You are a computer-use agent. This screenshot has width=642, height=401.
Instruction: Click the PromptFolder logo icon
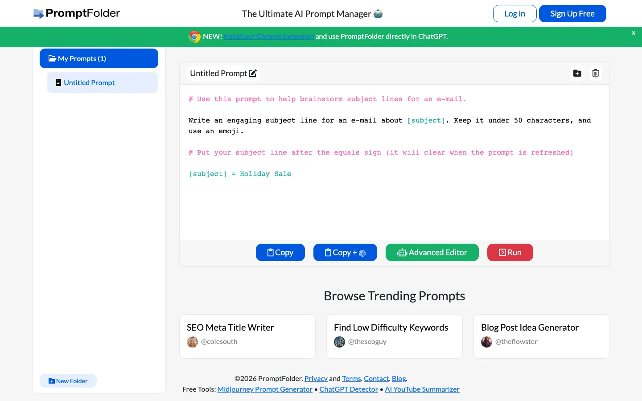tap(39, 14)
